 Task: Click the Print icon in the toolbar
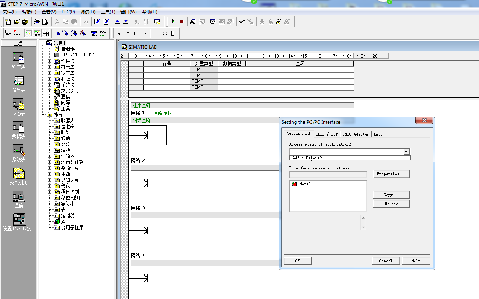click(x=37, y=22)
